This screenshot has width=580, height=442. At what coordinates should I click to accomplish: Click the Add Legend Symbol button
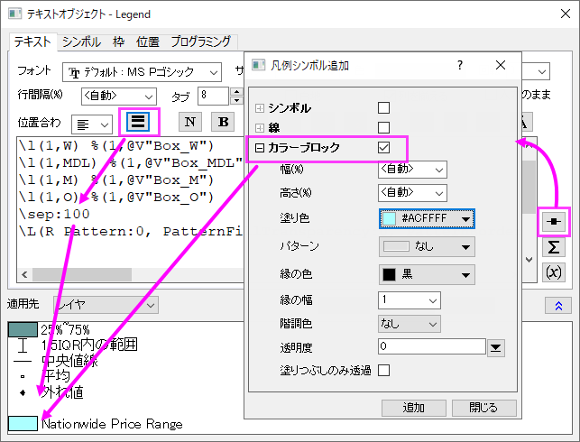point(553,222)
